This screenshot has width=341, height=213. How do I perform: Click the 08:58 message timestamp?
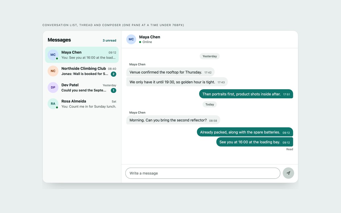213,121
